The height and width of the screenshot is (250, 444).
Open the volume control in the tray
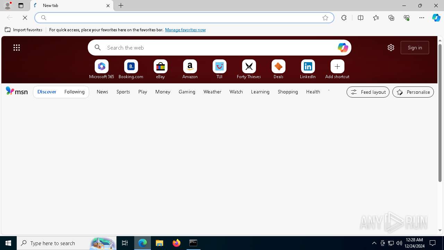pos(399,243)
